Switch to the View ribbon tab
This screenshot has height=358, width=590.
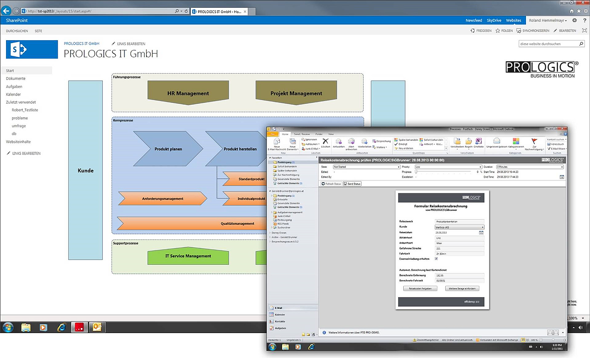pyautogui.click(x=331, y=134)
